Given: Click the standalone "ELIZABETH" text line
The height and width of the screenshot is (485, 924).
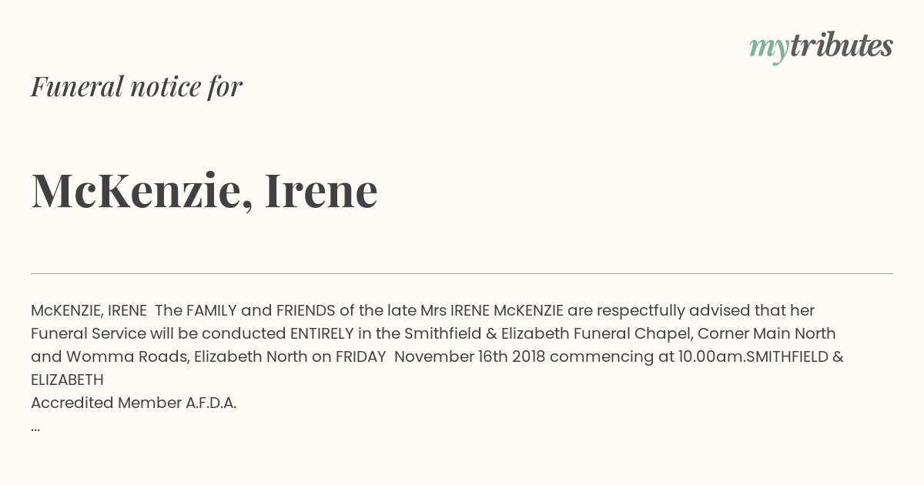Looking at the screenshot, I should [67, 380].
